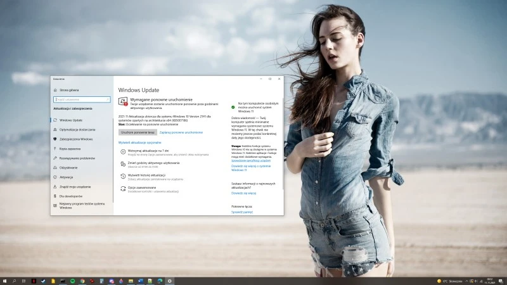The height and width of the screenshot is (285, 507).
Task: Click the restart-required update status icon
Action: coord(123,101)
